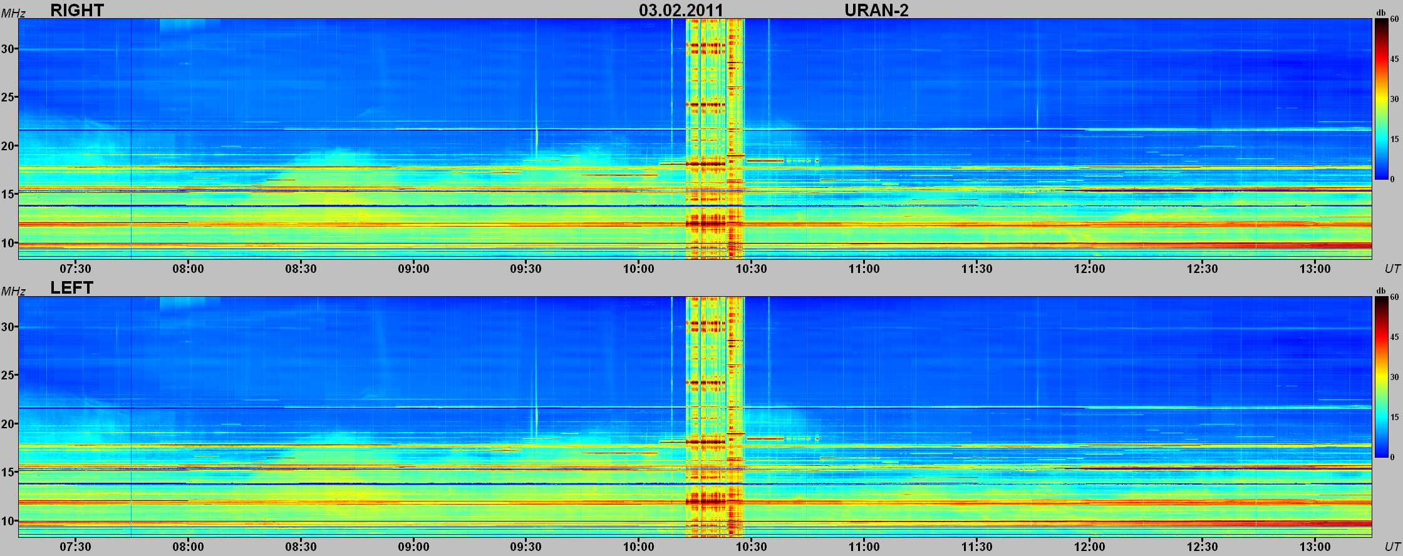1403x556 pixels.
Task: Click the LEFT polarization panel title
Action: pyautogui.click(x=71, y=288)
